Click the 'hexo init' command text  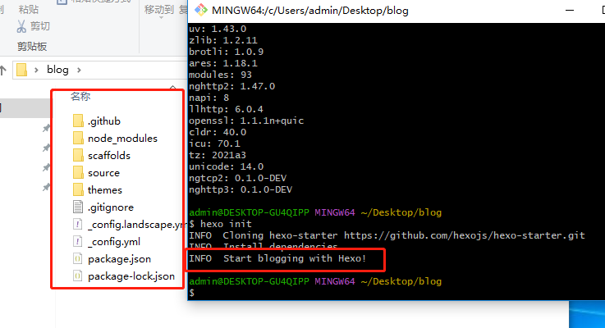[x=226, y=224]
